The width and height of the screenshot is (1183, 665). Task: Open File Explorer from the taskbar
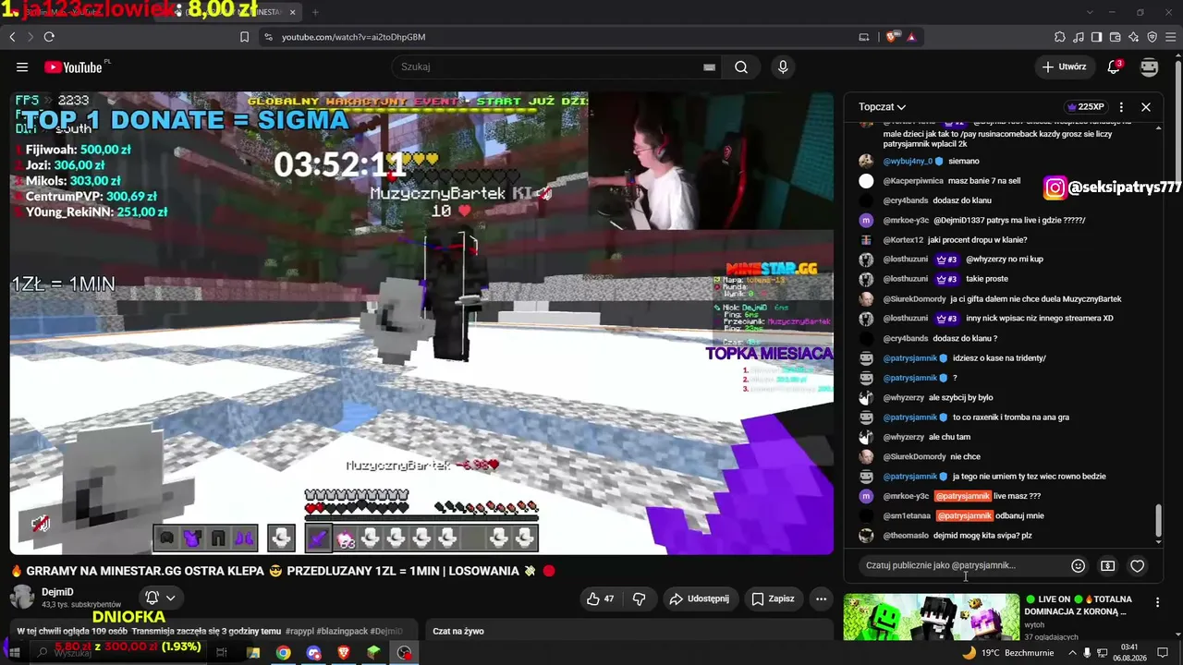click(x=252, y=653)
